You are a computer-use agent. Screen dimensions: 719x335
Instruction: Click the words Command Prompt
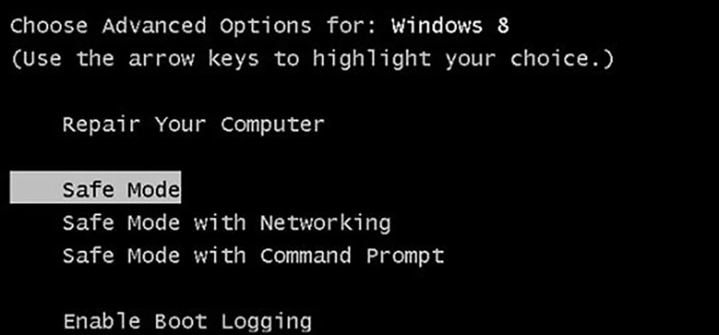(353, 256)
